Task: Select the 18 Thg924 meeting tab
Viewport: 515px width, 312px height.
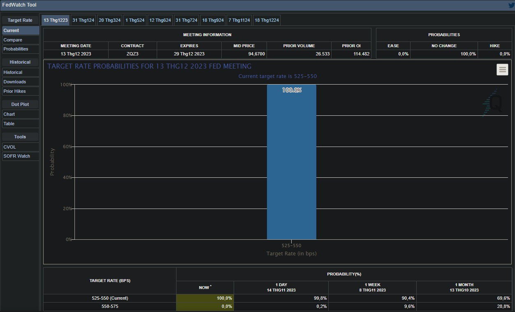Action: tap(213, 20)
